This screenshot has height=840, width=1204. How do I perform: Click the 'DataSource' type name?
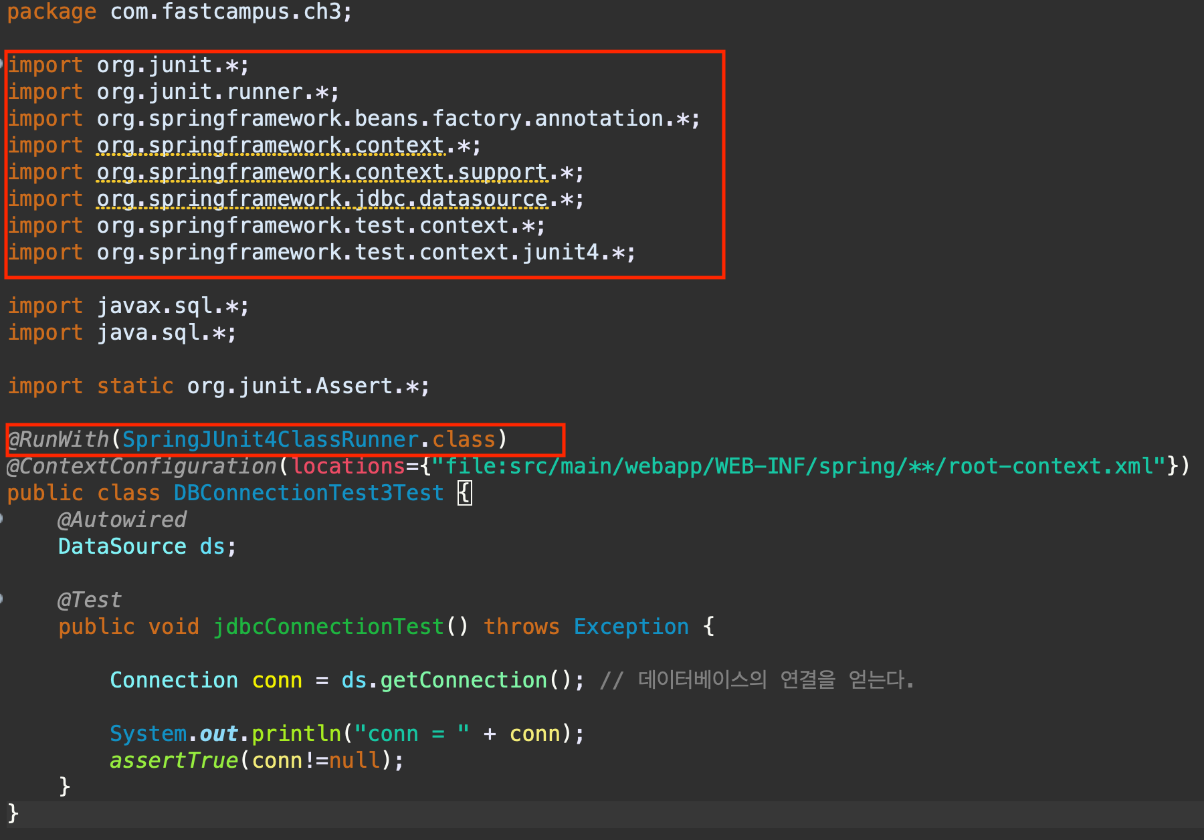(122, 547)
